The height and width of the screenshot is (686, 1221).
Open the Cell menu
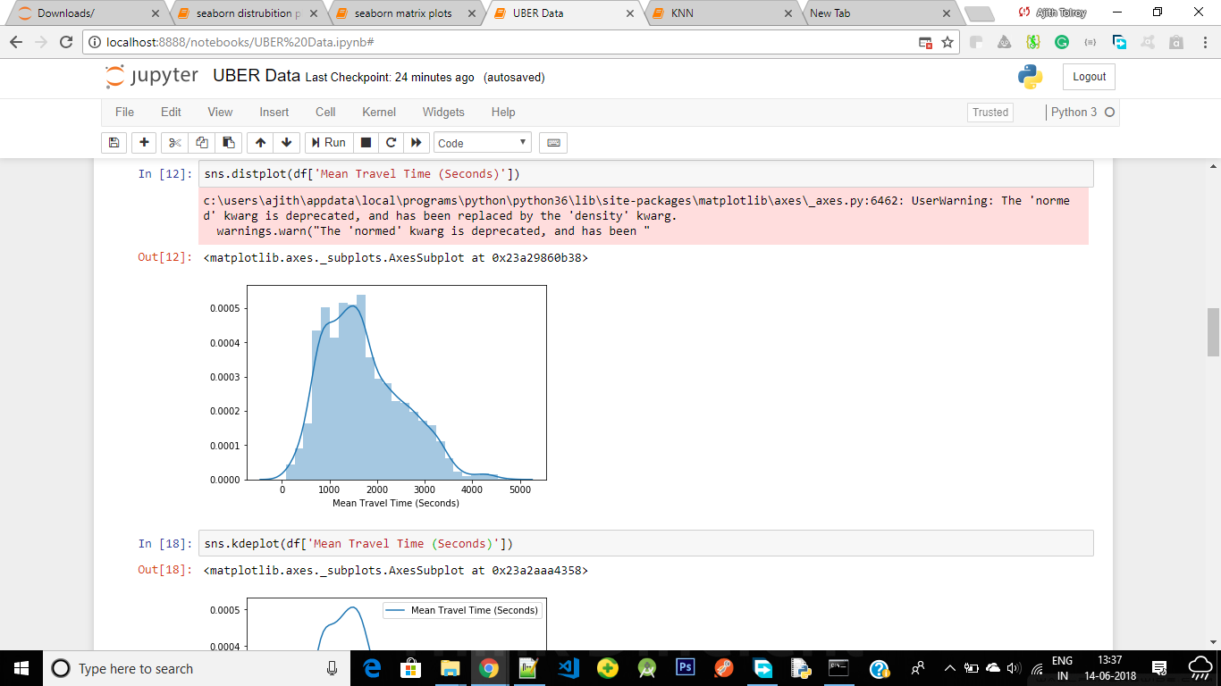(x=324, y=112)
